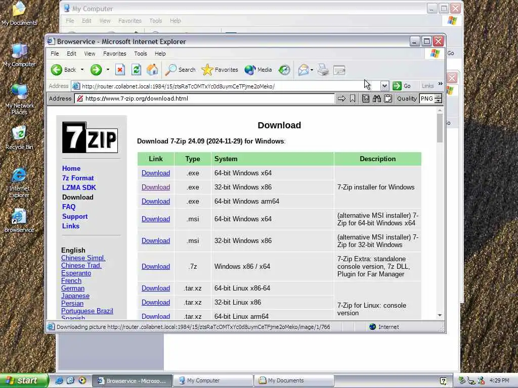Open Help menu in Browservice window
518x388 pixels.
(160, 54)
